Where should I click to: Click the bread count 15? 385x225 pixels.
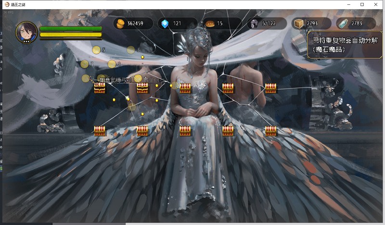click(x=220, y=24)
